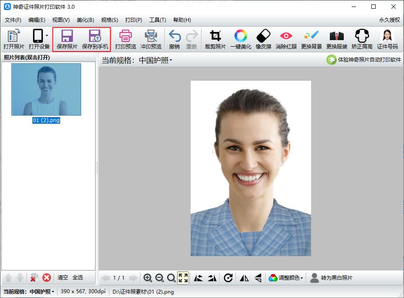This screenshot has height=298, width=404.
Task: Click the 一键美化 beautify icon
Action: point(240,39)
